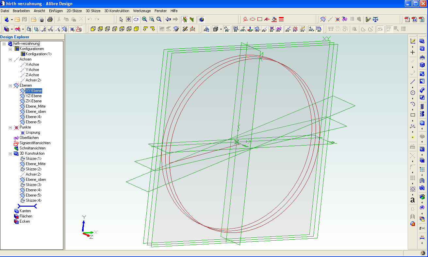This screenshot has height=257, width=428.
Task: Collapse the 3D Konstruktion tree node
Action: (10, 153)
